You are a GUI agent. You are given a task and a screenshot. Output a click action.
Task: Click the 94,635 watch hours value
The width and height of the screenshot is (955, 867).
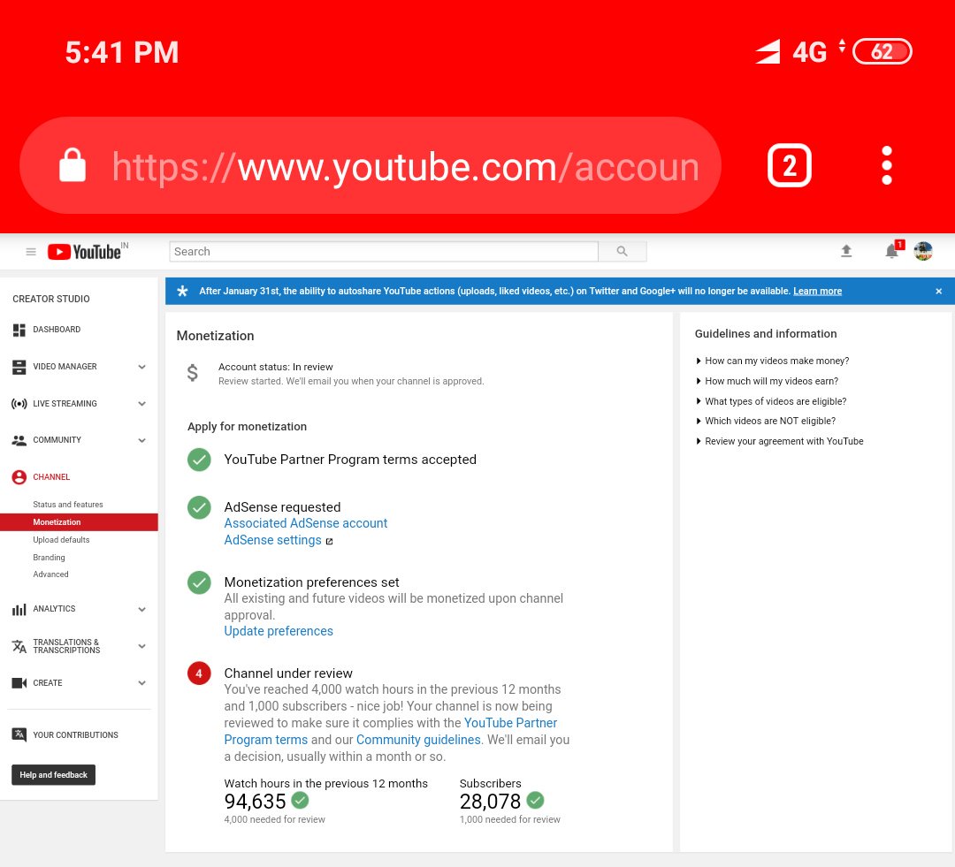[256, 802]
